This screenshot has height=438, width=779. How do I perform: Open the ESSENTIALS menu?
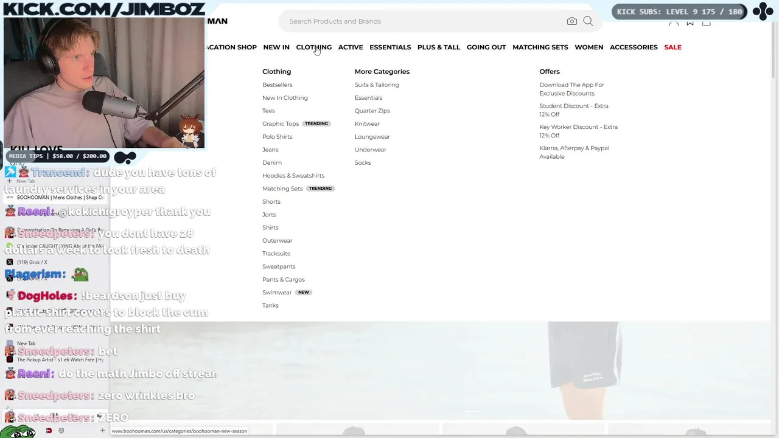coord(390,47)
